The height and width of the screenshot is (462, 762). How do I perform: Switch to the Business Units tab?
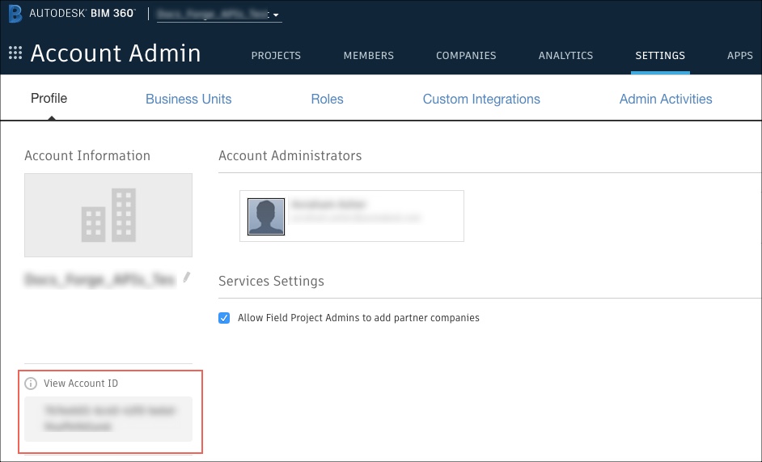pyautogui.click(x=188, y=99)
